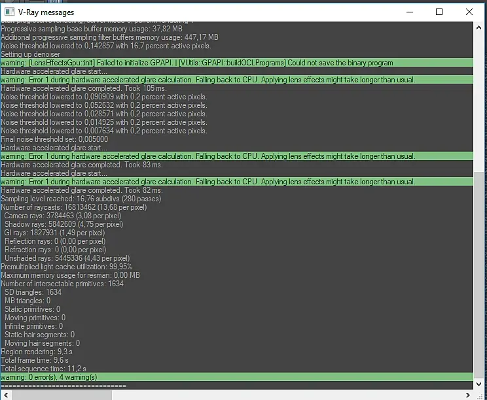This screenshot has width=487, height=400.
Task: Click 'Shadow rays: 5842609' line
Action: coord(63,224)
